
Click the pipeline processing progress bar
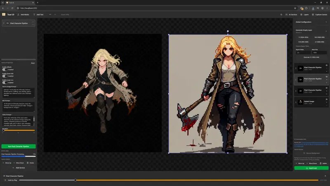tap(19, 156)
